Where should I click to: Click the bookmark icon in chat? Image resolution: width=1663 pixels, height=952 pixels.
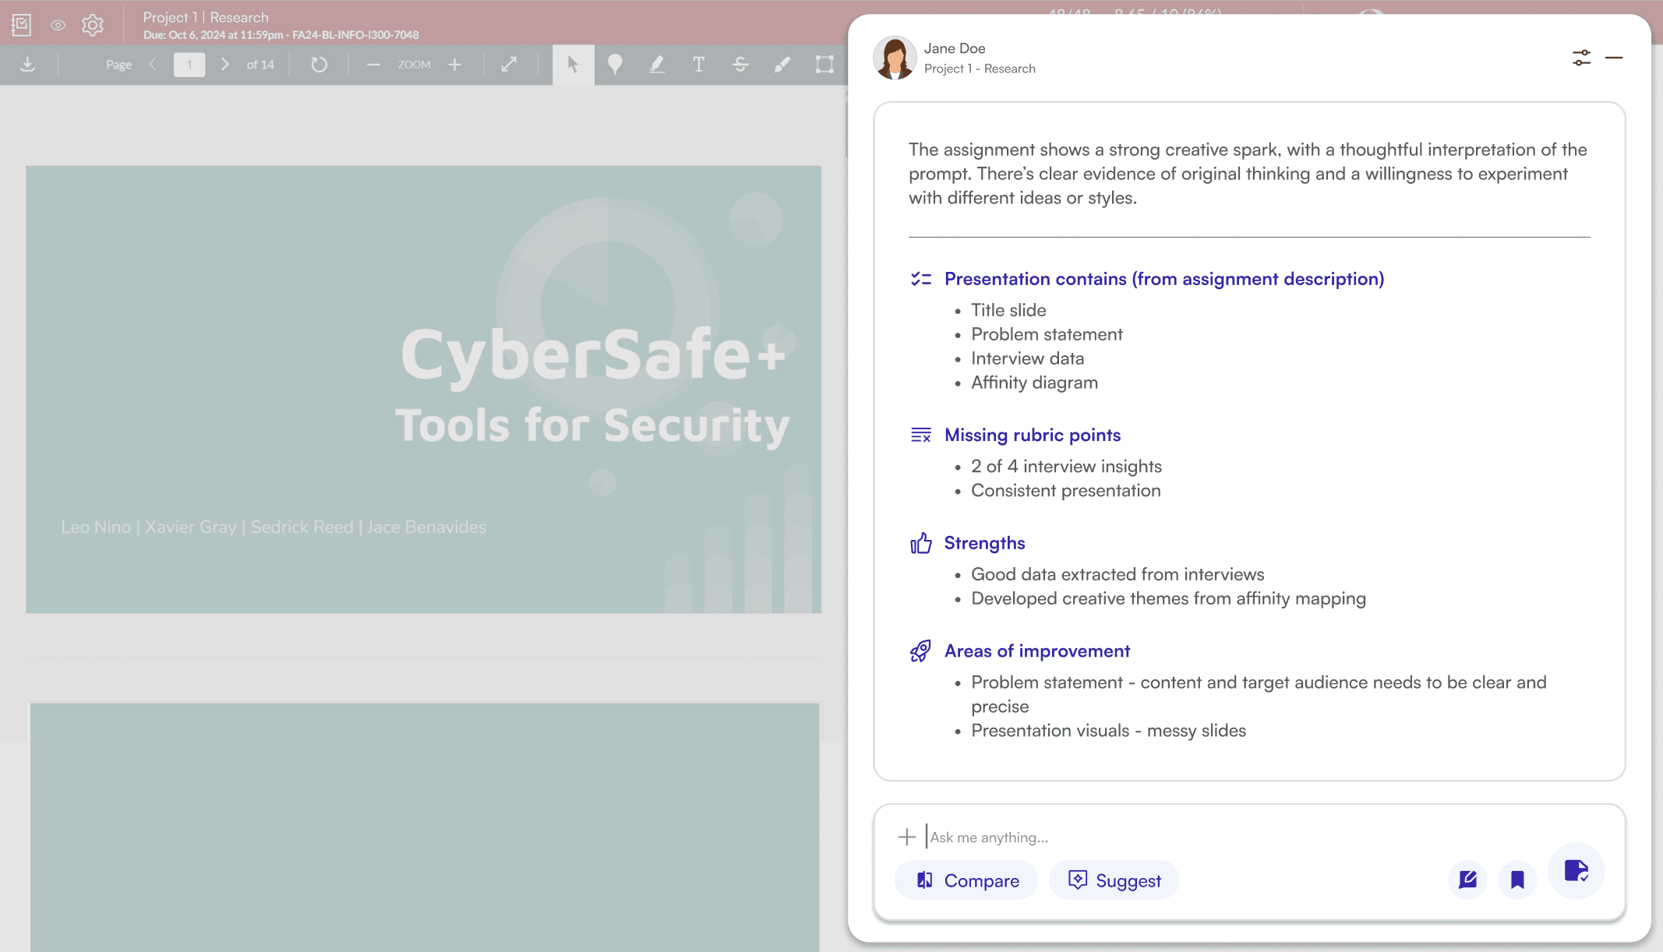pyautogui.click(x=1516, y=880)
